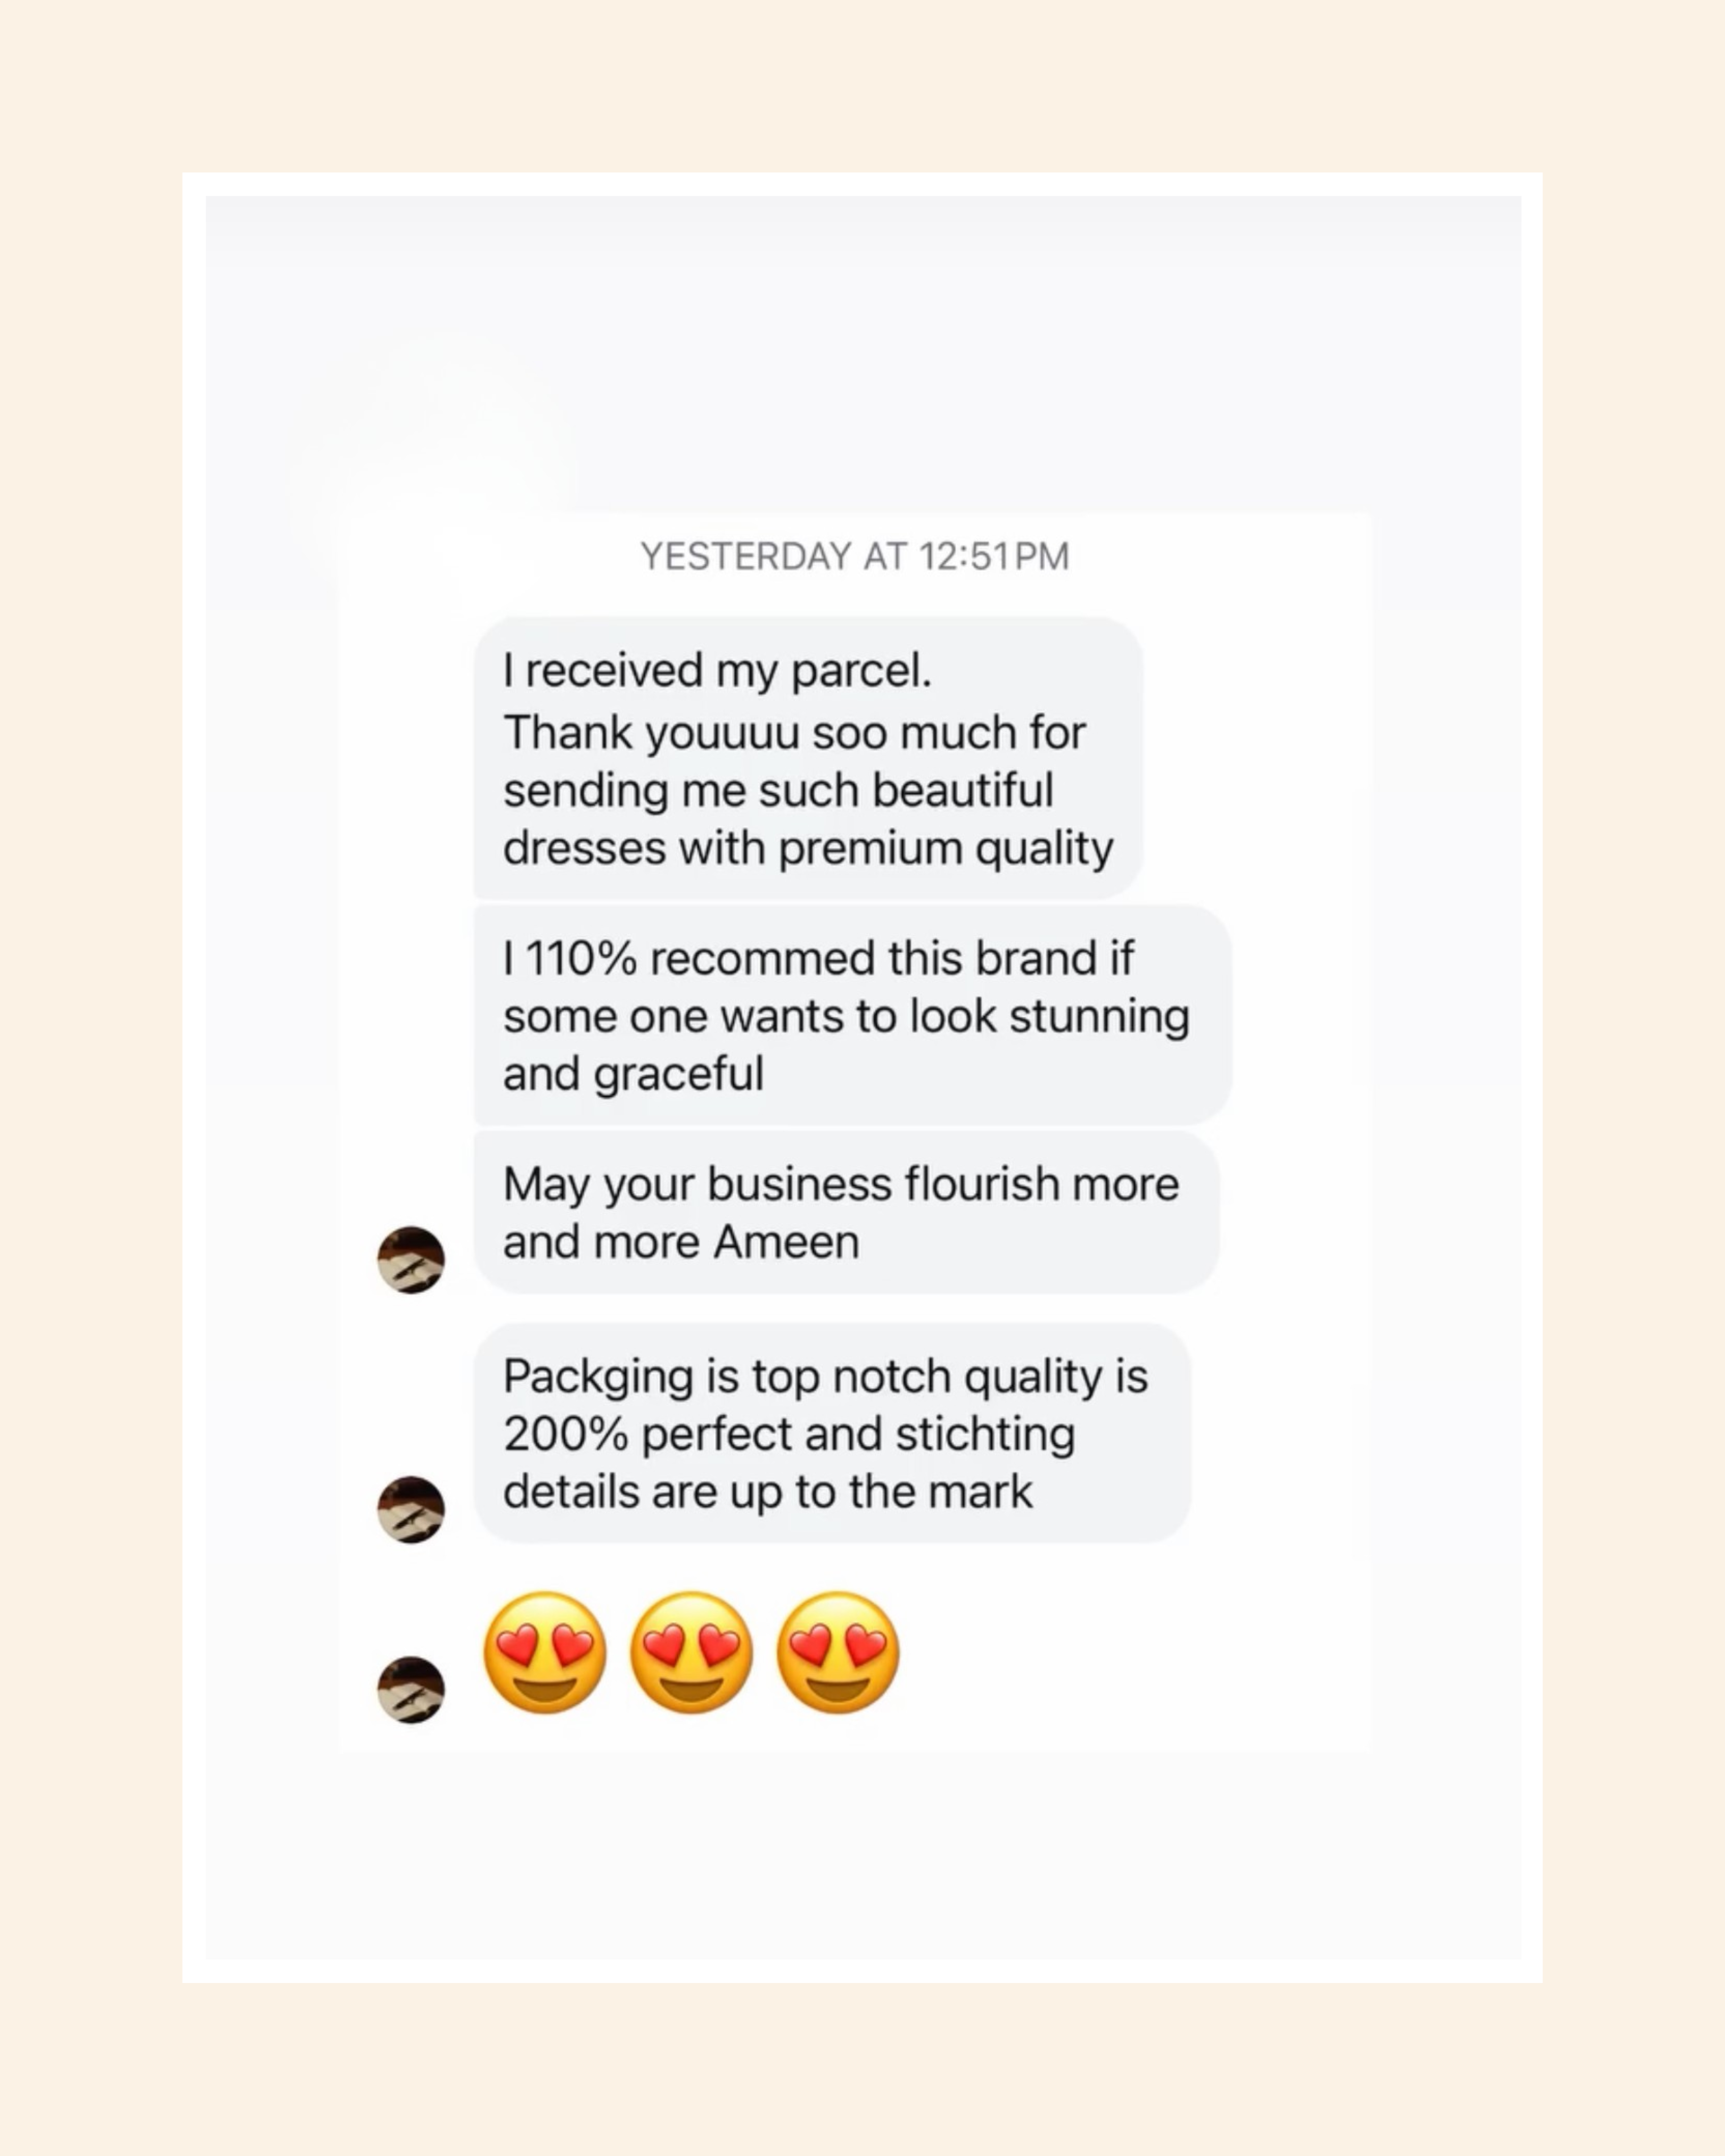
Task: Click the "Packging is top notch" message bubble
Action: coord(832,1433)
